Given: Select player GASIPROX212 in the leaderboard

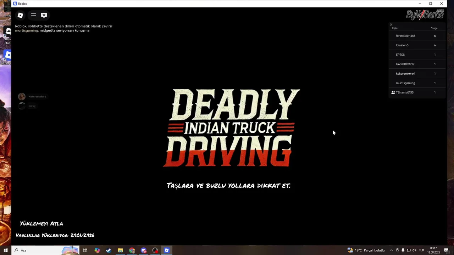Looking at the screenshot, I should [417, 64].
